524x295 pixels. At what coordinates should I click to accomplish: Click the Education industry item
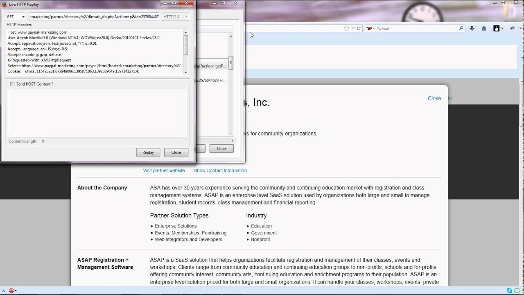click(x=262, y=226)
